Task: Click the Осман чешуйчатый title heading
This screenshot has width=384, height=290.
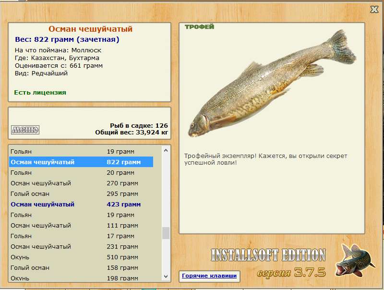Action: point(90,29)
